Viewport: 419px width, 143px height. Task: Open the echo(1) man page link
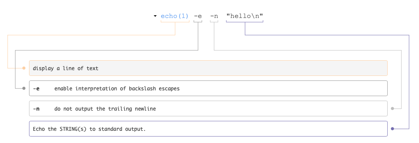point(175,16)
